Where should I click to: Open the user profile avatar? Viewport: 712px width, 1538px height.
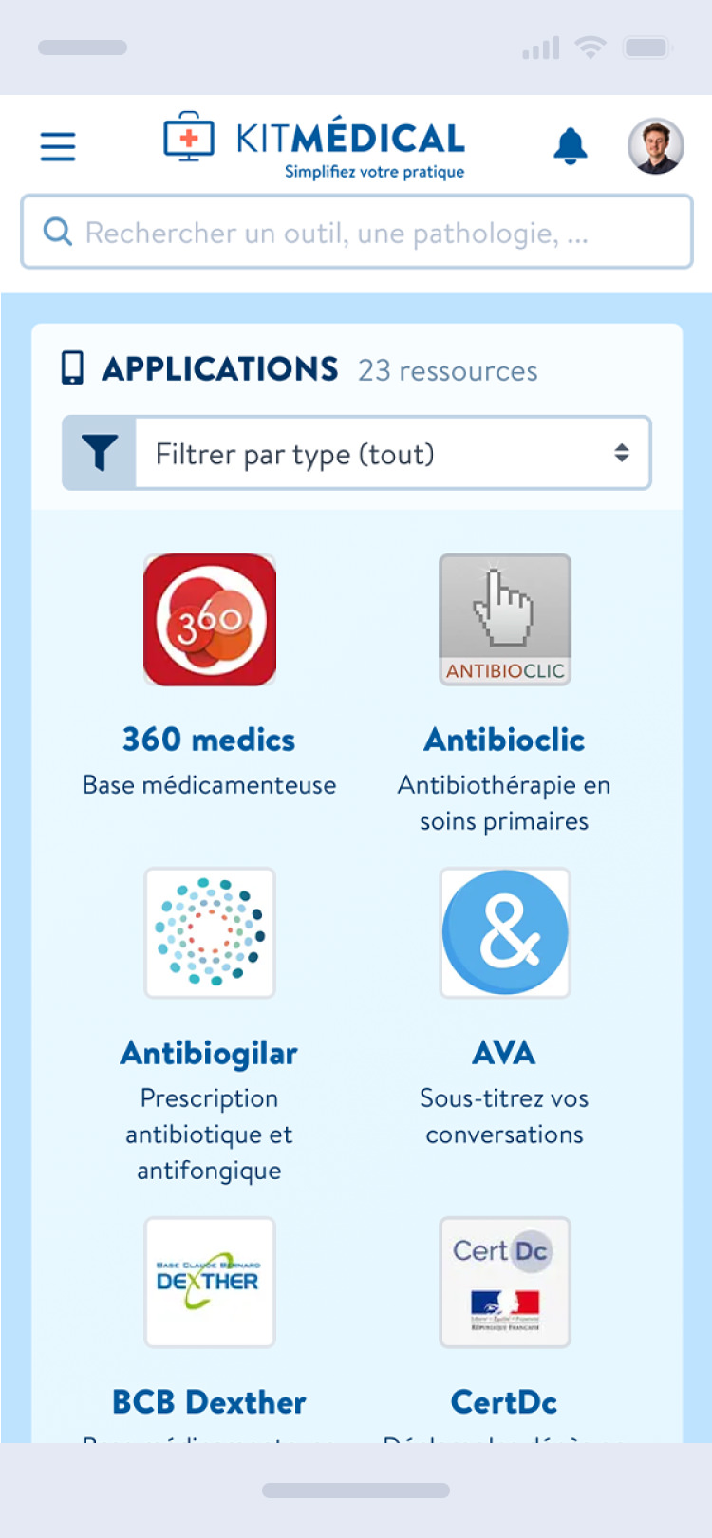click(656, 146)
